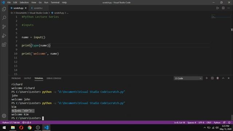This screenshot has width=233, height=131.
Task: Change language mode via Python status item
Action: (x=217, y=123)
